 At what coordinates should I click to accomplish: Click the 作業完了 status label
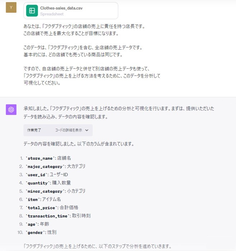[34, 130]
